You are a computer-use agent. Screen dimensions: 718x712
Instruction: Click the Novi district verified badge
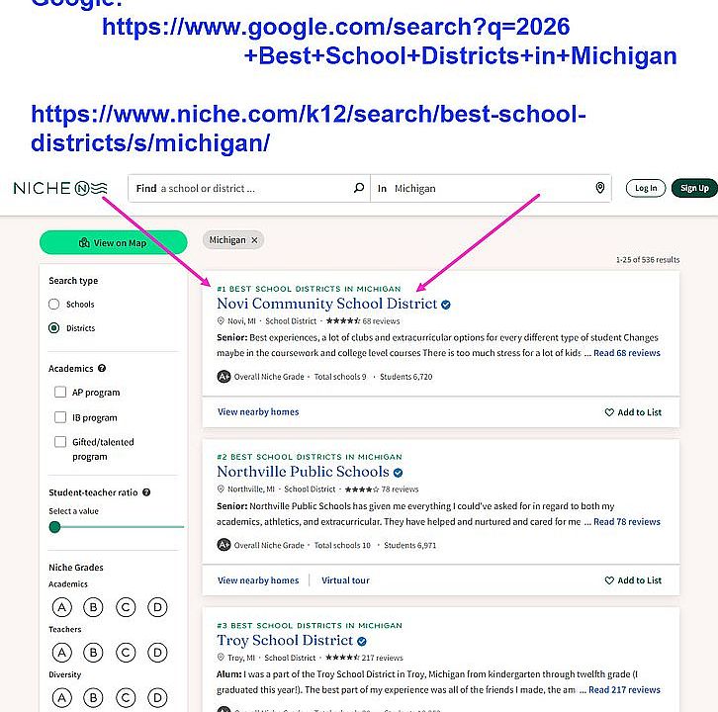tap(446, 305)
